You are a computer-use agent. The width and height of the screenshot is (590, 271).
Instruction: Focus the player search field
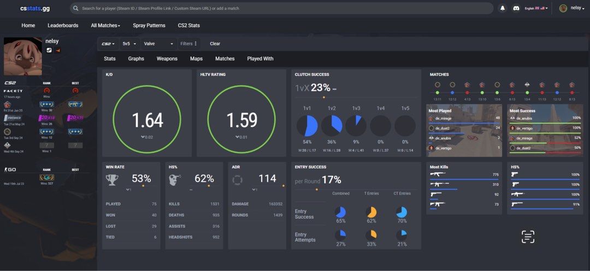coord(281,8)
